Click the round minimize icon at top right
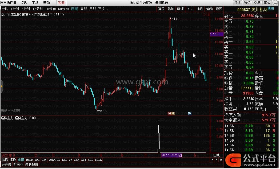 click(x=275, y=3)
